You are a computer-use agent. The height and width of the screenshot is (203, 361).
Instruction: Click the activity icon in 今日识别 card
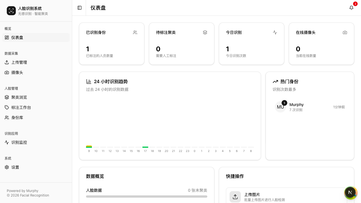click(x=275, y=32)
